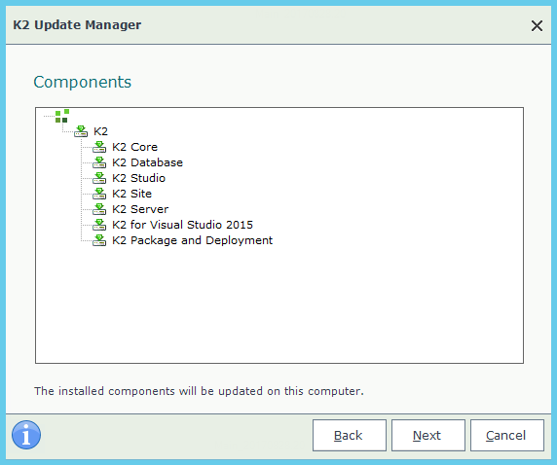This screenshot has height=465, width=557.
Task: Go back with the Back button
Action: tap(350, 435)
